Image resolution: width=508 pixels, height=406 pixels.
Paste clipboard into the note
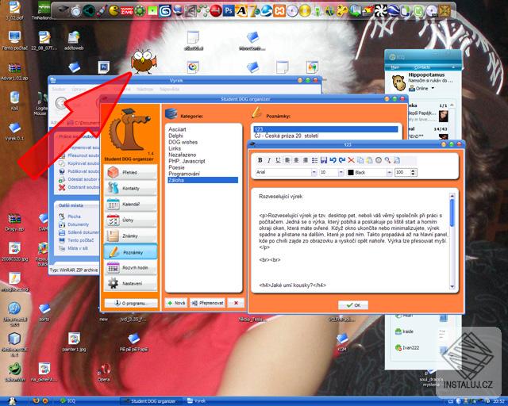369,160
